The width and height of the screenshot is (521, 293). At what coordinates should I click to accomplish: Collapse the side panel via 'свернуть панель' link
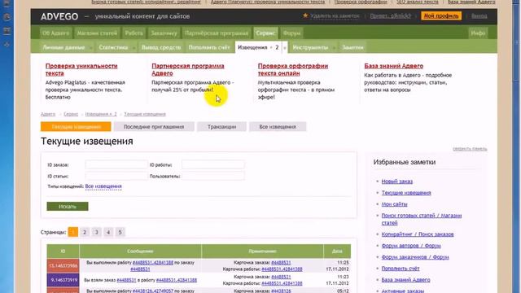470,149
